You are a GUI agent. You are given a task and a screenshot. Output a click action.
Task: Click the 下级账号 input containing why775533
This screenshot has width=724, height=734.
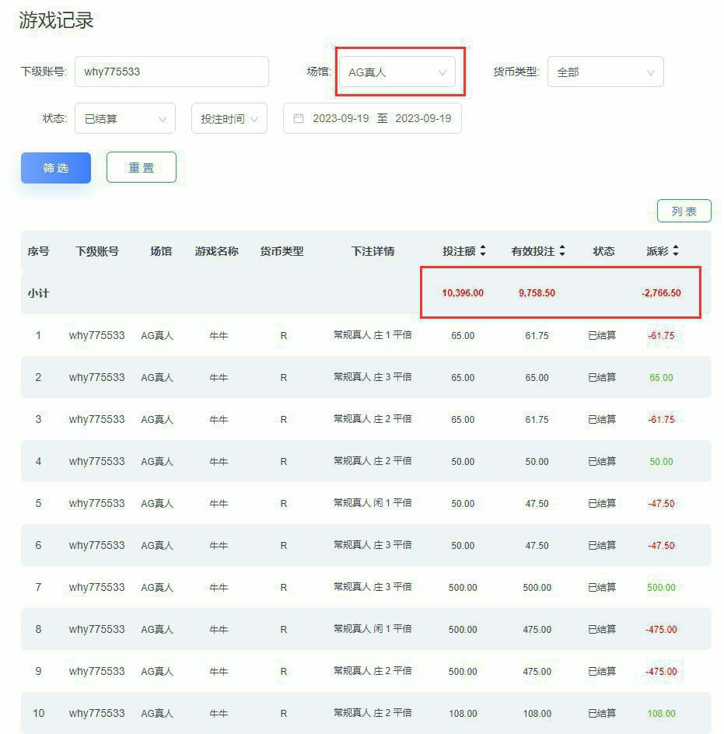coord(171,71)
